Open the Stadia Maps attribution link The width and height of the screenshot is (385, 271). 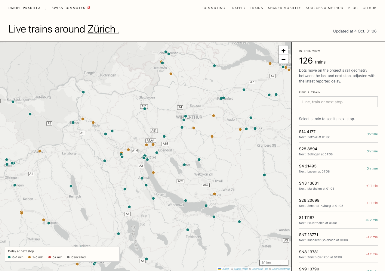point(241,269)
